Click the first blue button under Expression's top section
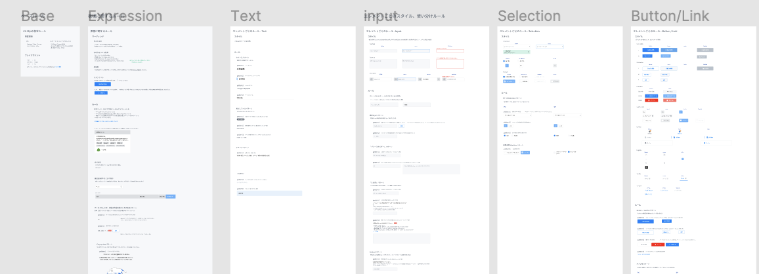Image resolution: width=759 pixels, height=274 pixels. pos(101,85)
